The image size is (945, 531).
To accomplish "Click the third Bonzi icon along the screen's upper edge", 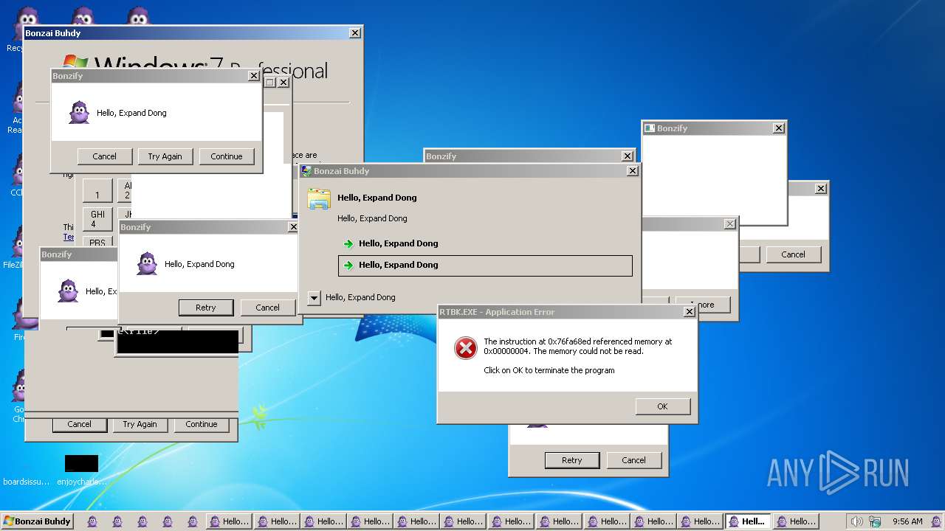I will coord(138,16).
